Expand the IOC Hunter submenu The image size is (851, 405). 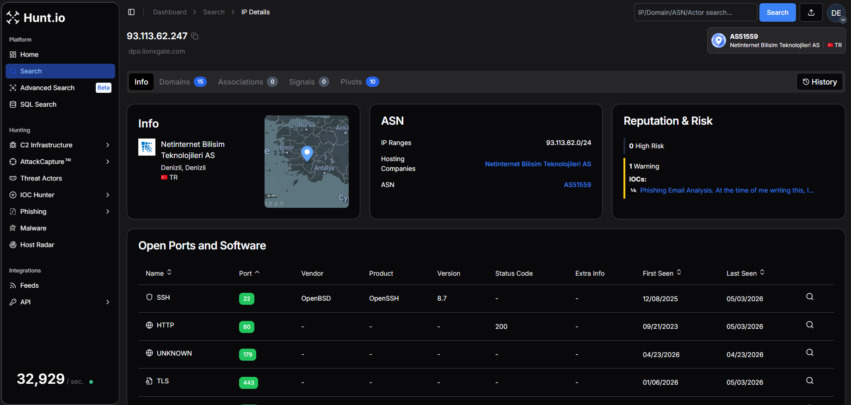[x=108, y=195]
